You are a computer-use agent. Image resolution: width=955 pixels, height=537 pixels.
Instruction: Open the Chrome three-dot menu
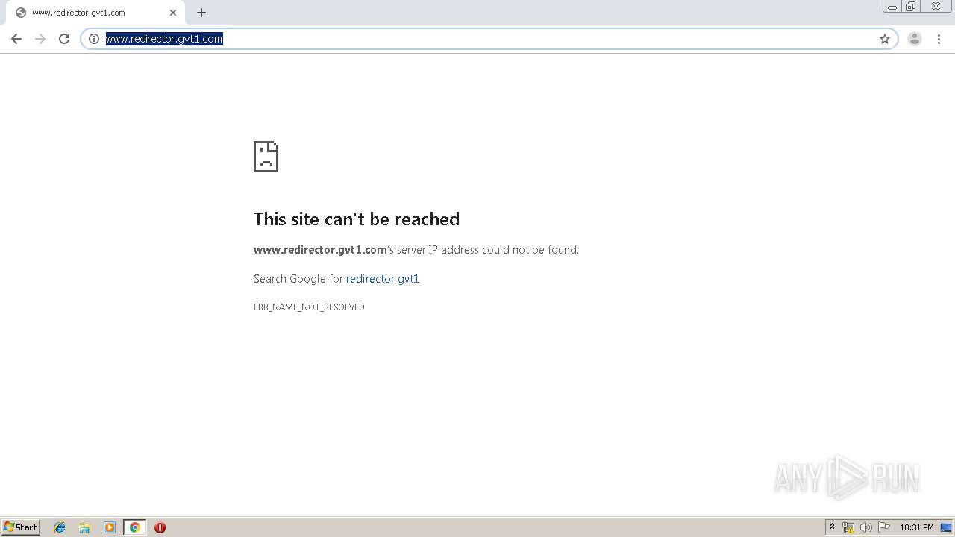pos(939,39)
